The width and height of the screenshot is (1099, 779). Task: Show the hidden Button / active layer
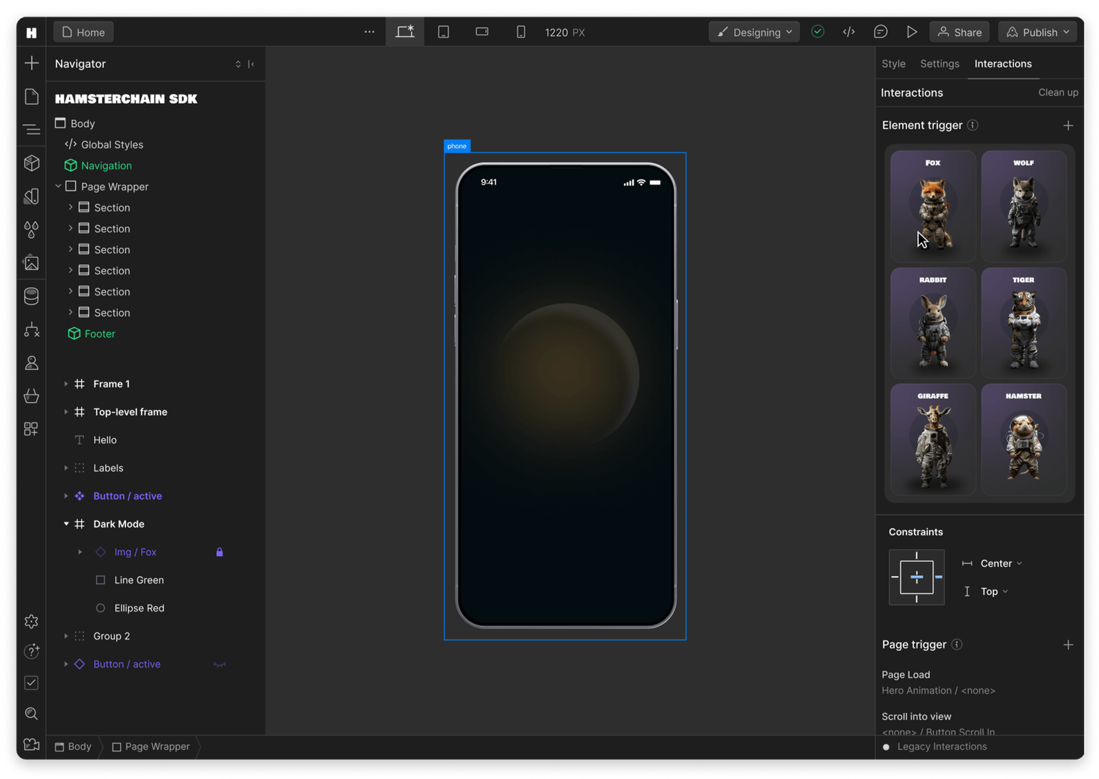(x=219, y=664)
